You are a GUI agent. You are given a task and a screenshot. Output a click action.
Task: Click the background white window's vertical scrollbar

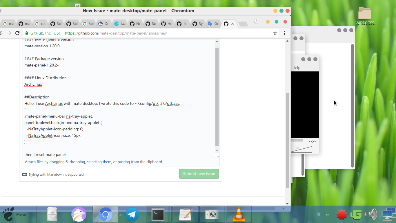(353, 106)
